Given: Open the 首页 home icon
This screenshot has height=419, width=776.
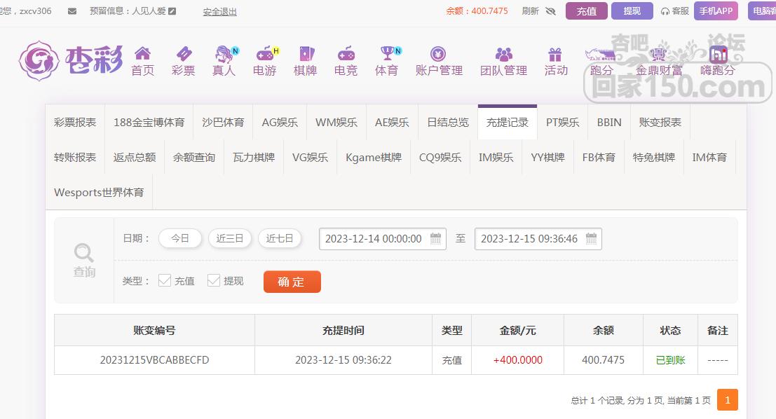Looking at the screenshot, I should click(x=142, y=53).
